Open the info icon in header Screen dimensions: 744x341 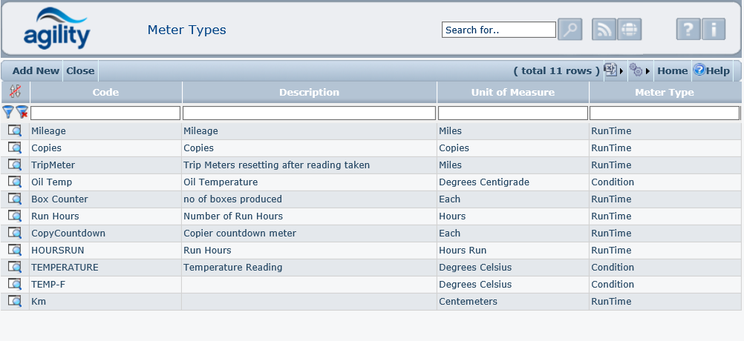pos(714,30)
